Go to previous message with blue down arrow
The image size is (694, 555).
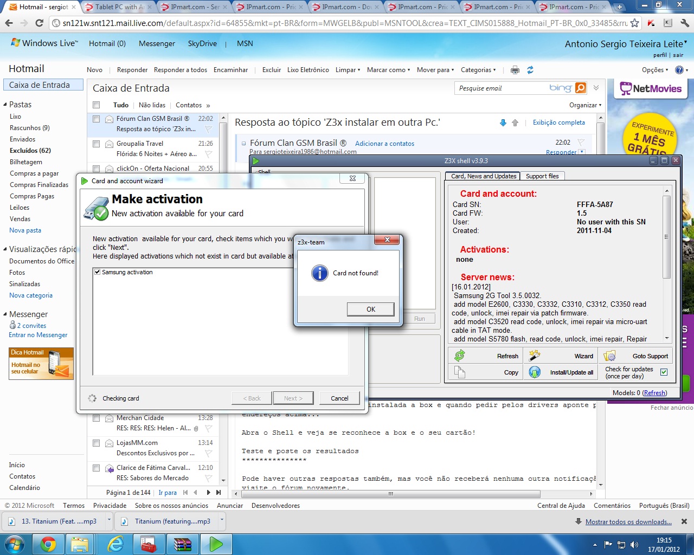(503, 123)
